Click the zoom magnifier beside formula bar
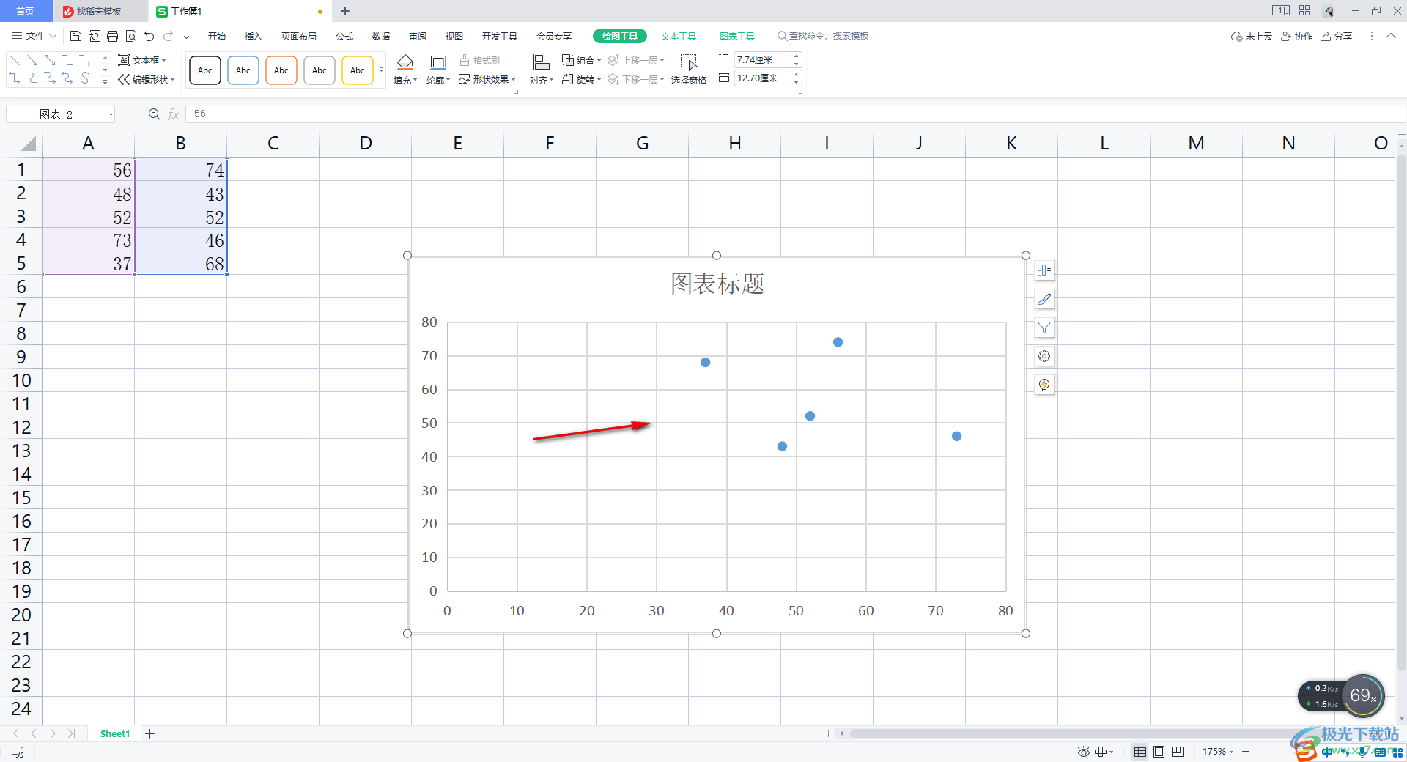Viewport: 1407px width, 762px height. click(154, 114)
